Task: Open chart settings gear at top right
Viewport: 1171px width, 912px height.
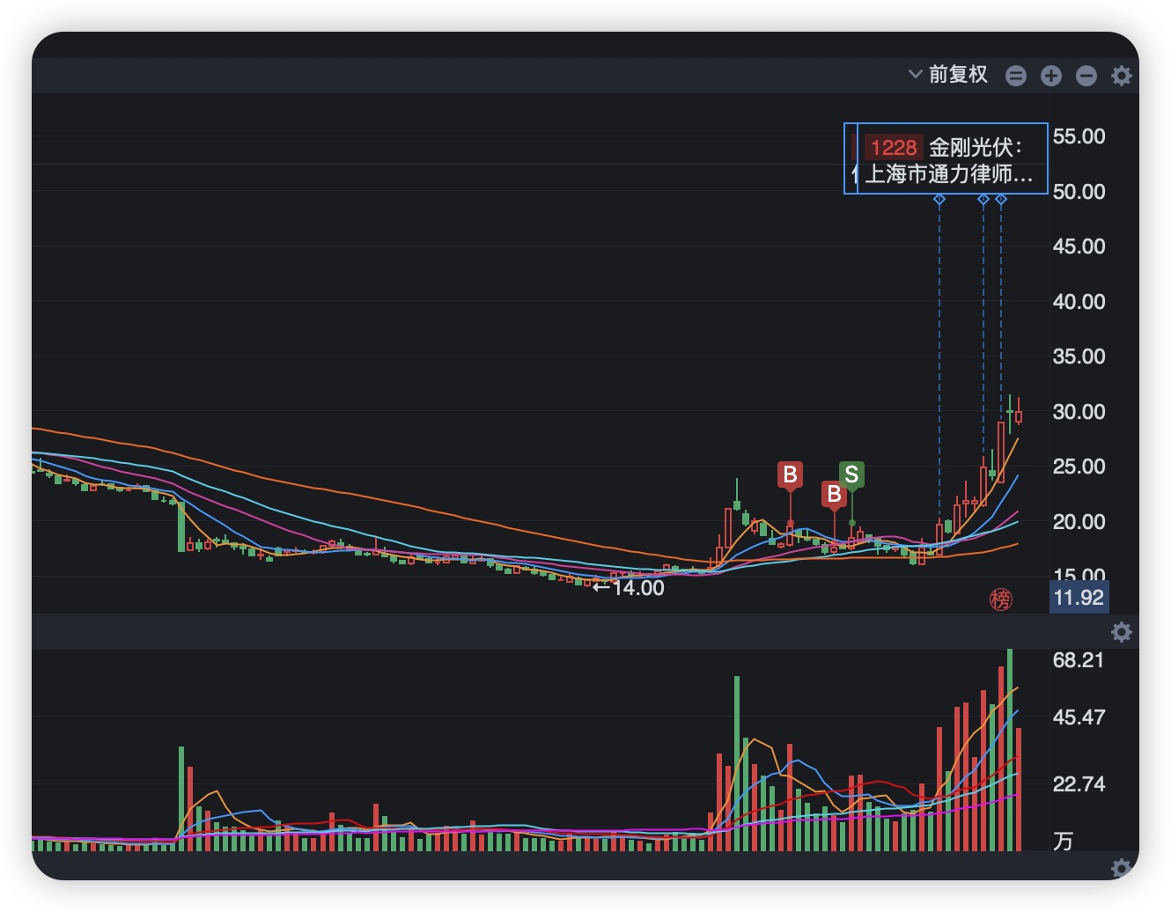Action: tap(1122, 76)
